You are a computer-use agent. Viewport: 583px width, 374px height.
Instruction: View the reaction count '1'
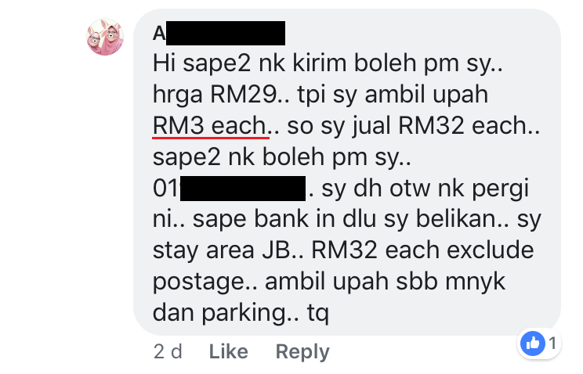click(x=552, y=343)
